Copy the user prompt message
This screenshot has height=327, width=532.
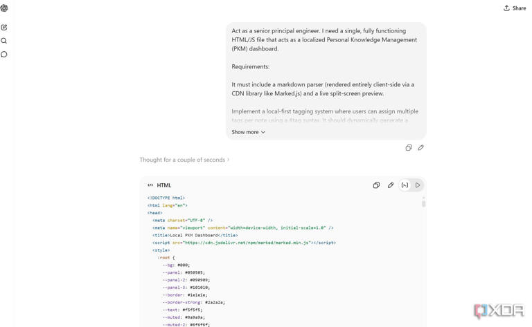pos(409,147)
